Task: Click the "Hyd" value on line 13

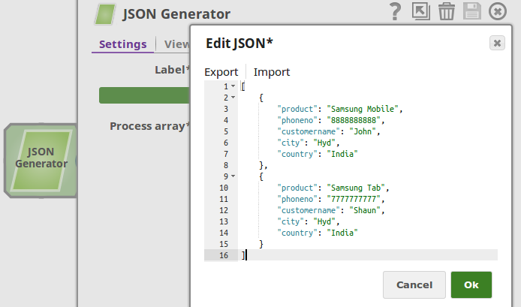Action: 324,221
